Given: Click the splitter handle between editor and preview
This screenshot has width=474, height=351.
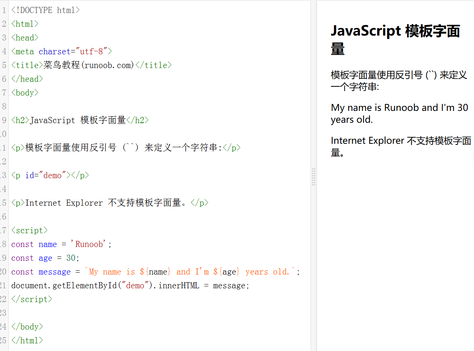Looking at the screenshot, I should coord(314,177).
